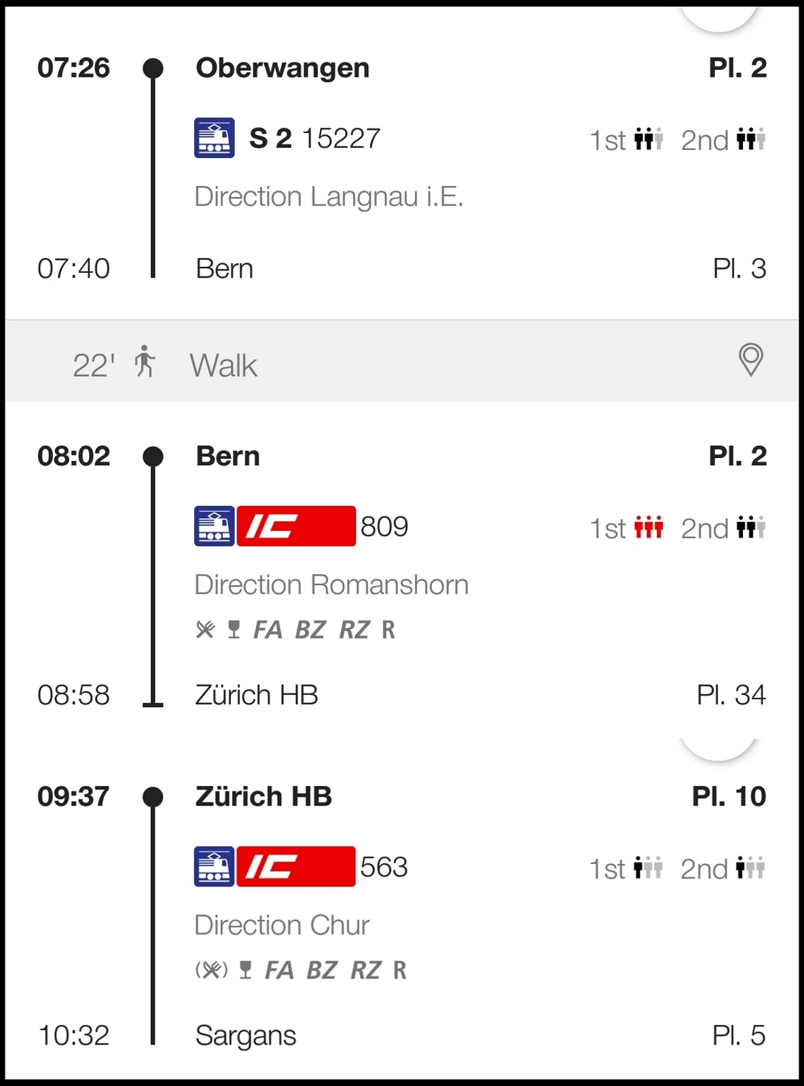Tap Direction Langnau i.E. label
Screen dimensions: 804x1086
click(329, 197)
